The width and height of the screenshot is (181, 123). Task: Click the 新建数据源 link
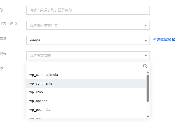coord(162,39)
